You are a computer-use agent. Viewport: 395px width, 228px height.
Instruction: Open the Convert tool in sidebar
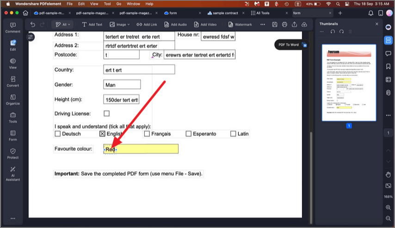13,81
